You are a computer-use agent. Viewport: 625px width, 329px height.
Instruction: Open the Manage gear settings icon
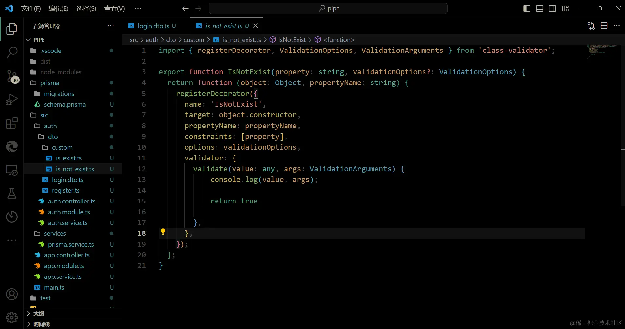click(x=12, y=317)
